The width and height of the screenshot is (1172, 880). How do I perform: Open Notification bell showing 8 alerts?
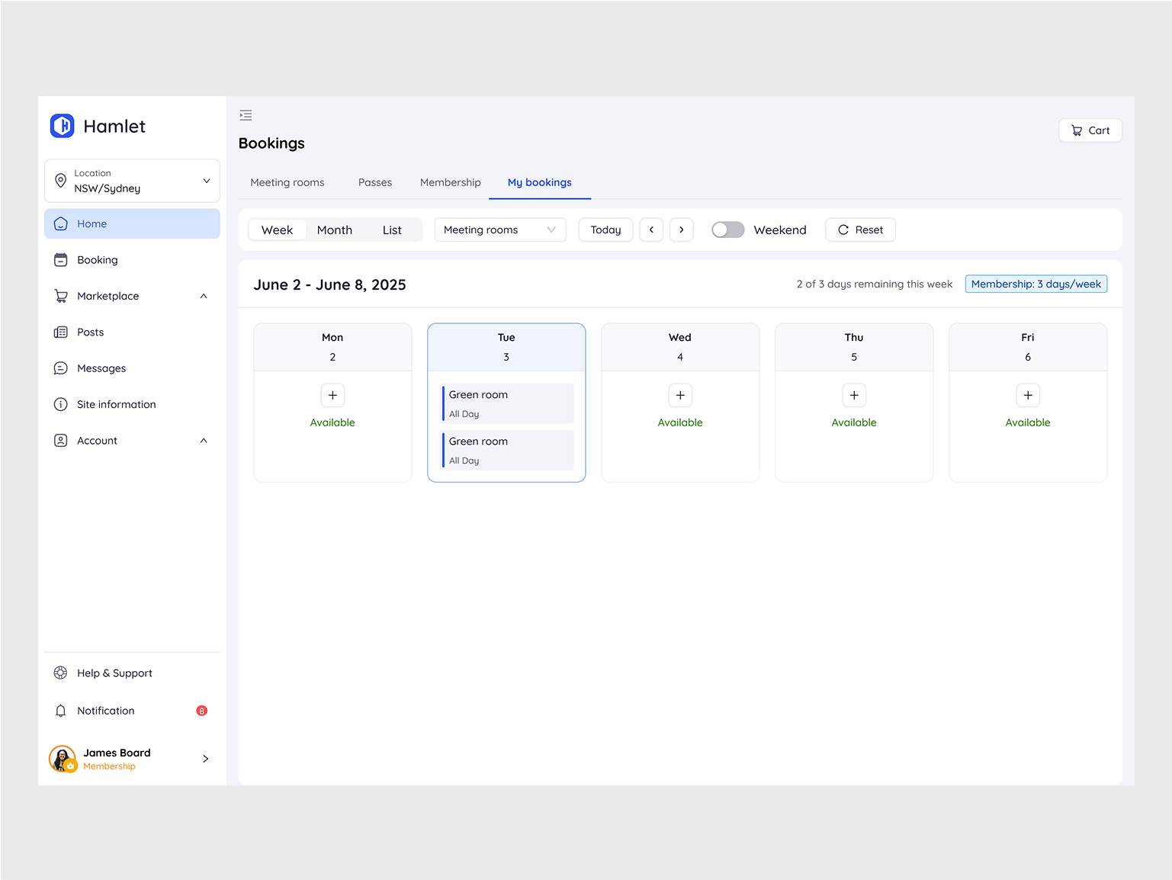pyautogui.click(x=104, y=710)
